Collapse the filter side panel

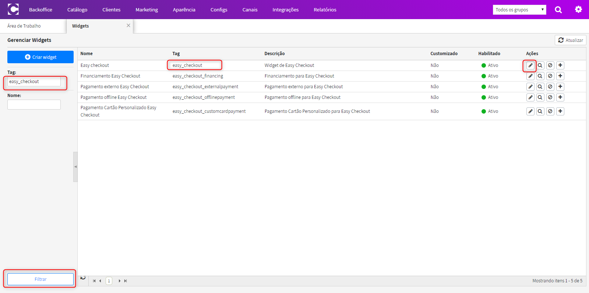(x=75, y=167)
